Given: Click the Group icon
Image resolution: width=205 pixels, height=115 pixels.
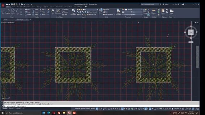Looking at the screenshot, I should click(x=145, y=11).
